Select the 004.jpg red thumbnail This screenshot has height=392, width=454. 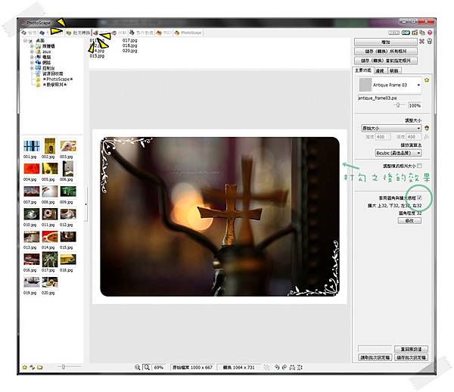click(32, 169)
